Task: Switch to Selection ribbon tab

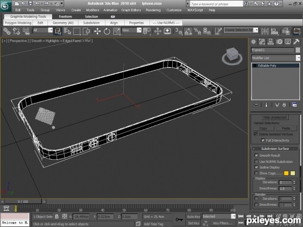Action: [x=91, y=17]
